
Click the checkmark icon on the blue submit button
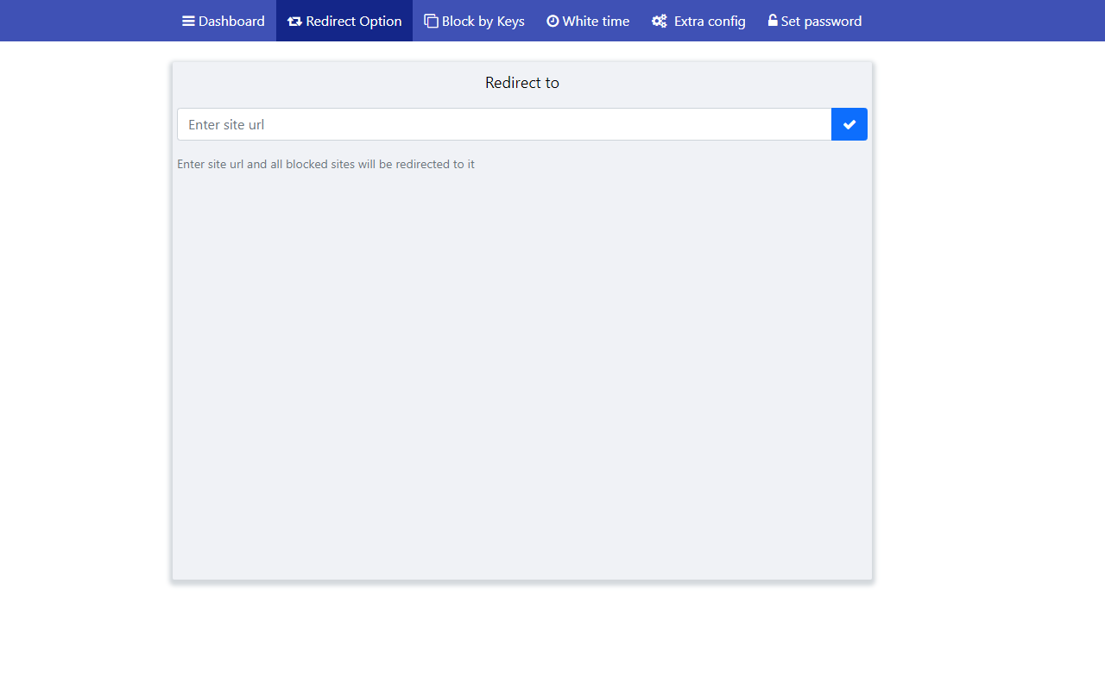click(849, 124)
